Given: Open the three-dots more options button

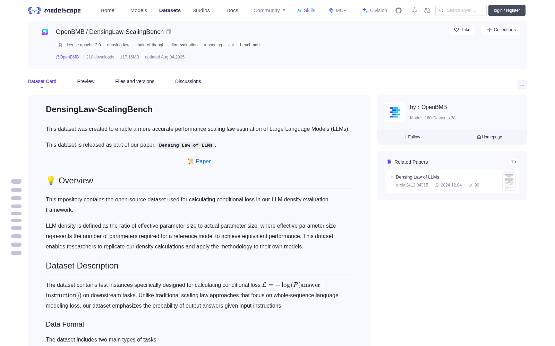Looking at the screenshot, I should pos(522,85).
